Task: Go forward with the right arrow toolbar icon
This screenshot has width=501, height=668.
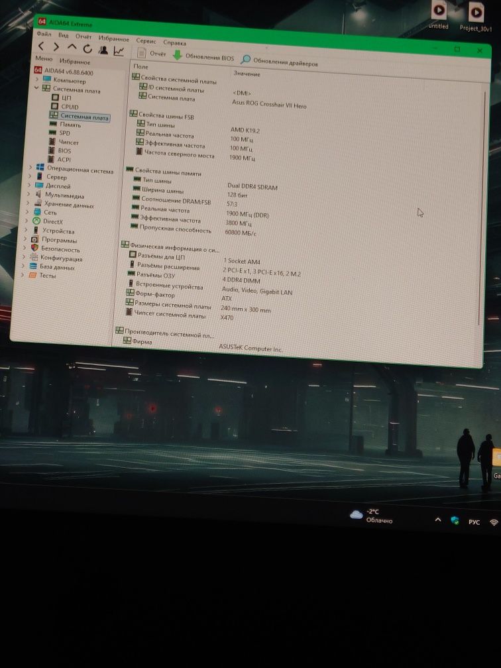Action: 56,47
